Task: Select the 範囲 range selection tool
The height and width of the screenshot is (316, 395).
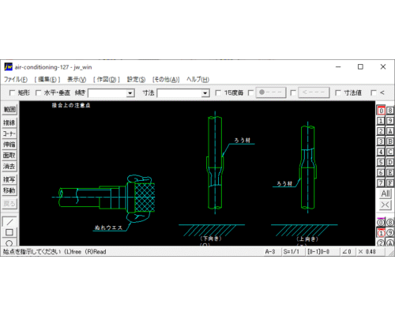Action: [x=9, y=109]
